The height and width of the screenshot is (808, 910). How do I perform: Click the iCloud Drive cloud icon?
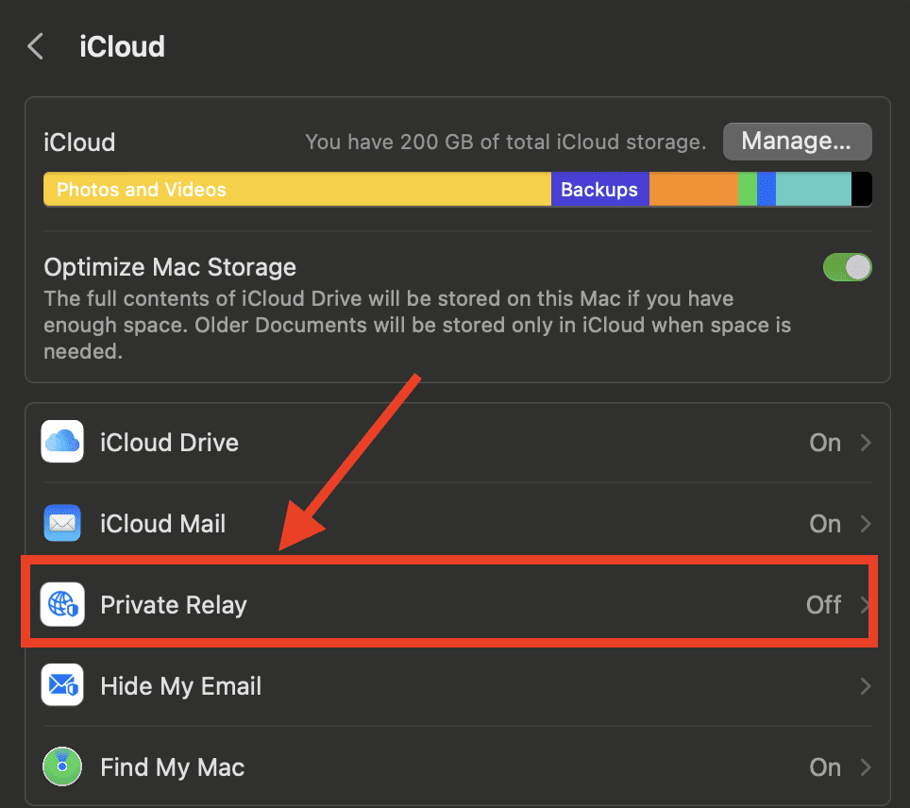(63, 443)
